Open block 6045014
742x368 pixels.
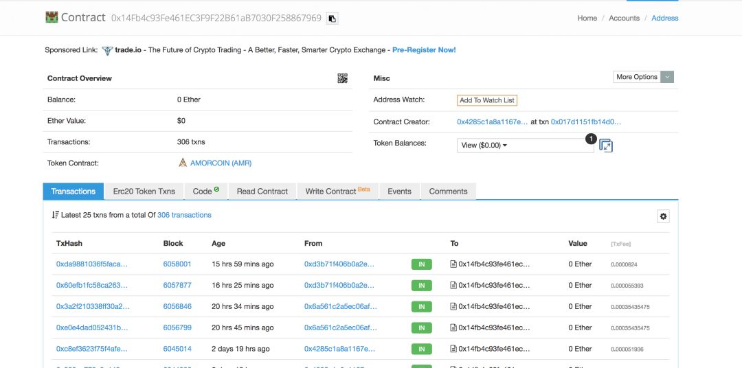point(177,349)
